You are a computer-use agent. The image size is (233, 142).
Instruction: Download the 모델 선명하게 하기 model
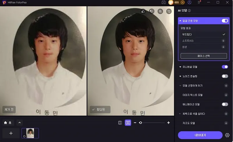[x=226, y=86]
